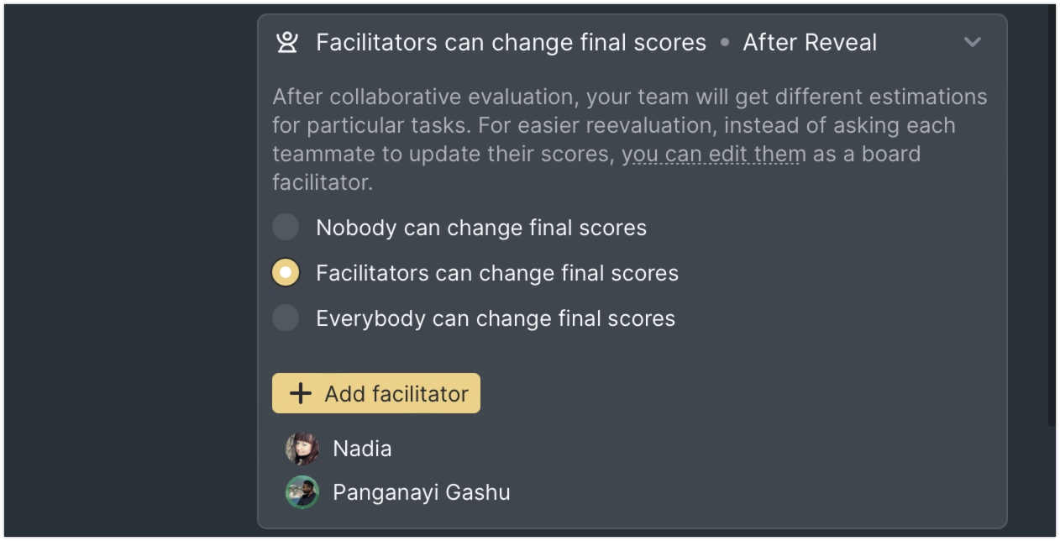This screenshot has width=1060, height=541.
Task: Click the plus icon in Add facilitator
Action: [300, 393]
